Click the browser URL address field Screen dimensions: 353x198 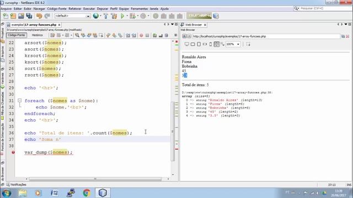(266, 36)
